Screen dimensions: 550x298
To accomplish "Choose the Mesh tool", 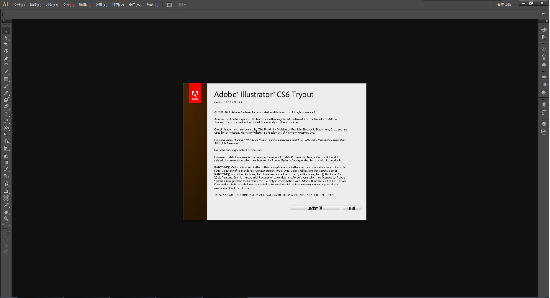I will click(6, 156).
